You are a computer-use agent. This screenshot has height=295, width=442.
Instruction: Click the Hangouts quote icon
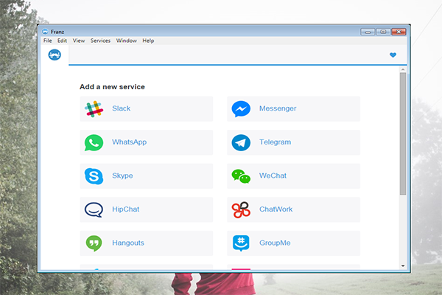(x=94, y=243)
